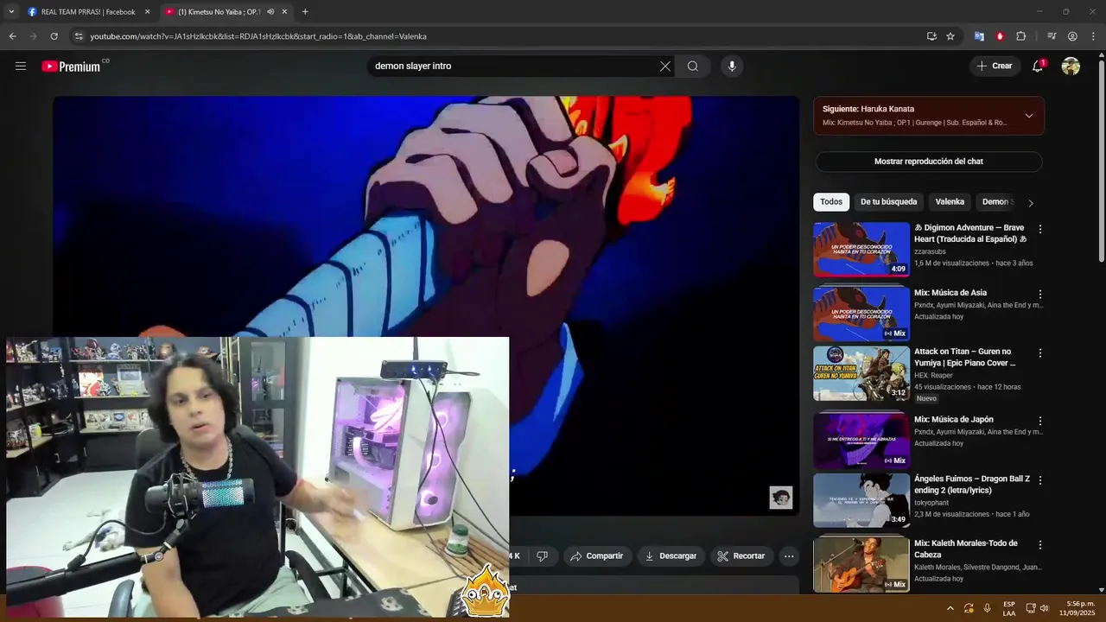Viewport: 1106px width, 622px height.
Task: Open the red hand blocker extension
Action: pyautogui.click(x=1000, y=36)
